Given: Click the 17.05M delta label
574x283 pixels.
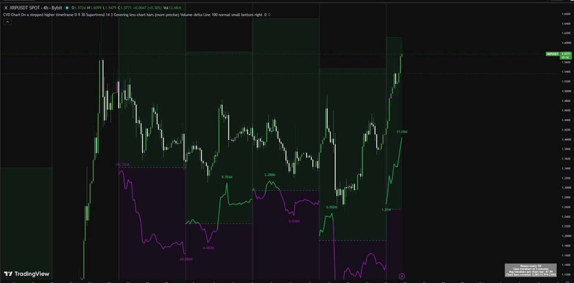Looking at the screenshot, I should click(x=402, y=131).
